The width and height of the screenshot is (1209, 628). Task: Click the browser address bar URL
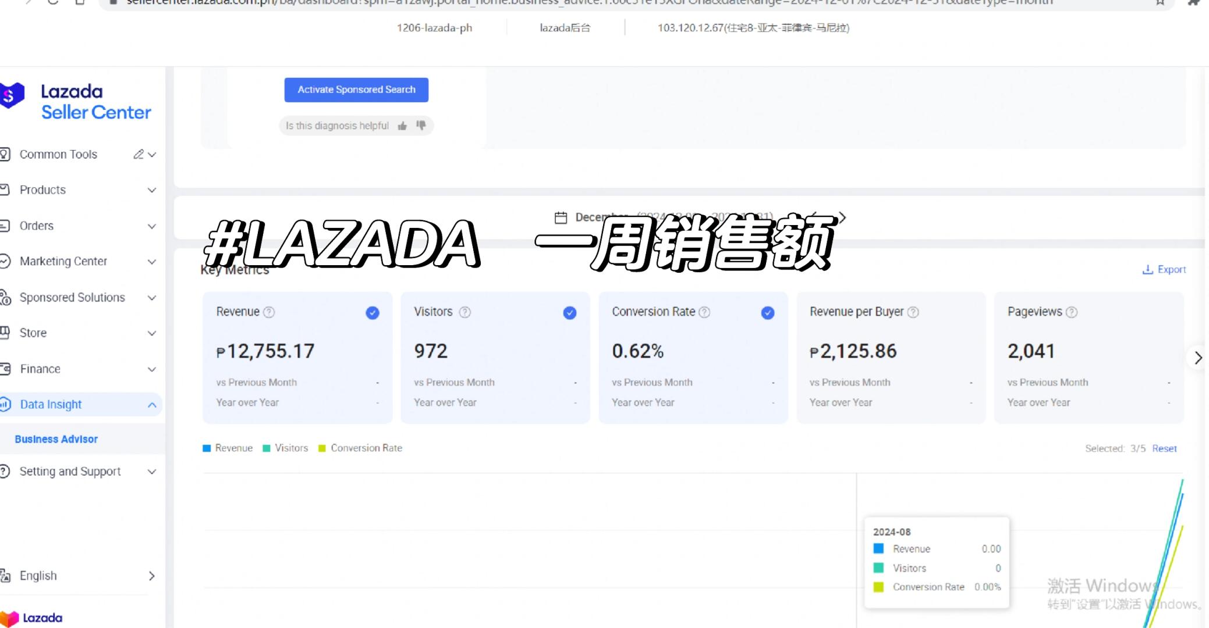589,3
